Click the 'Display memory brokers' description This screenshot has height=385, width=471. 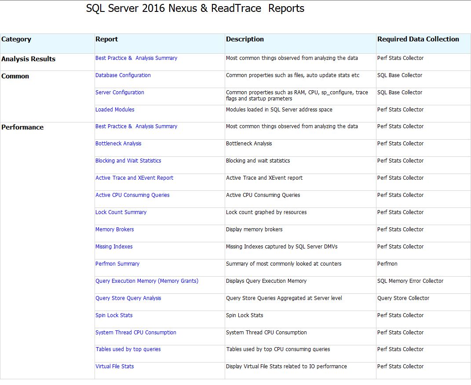(x=255, y=229)
